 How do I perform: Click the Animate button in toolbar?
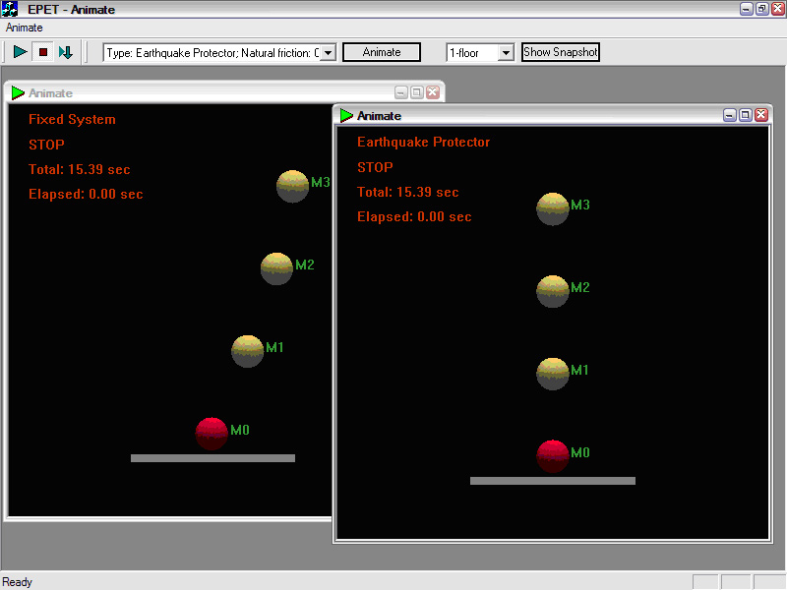[382, 52]
